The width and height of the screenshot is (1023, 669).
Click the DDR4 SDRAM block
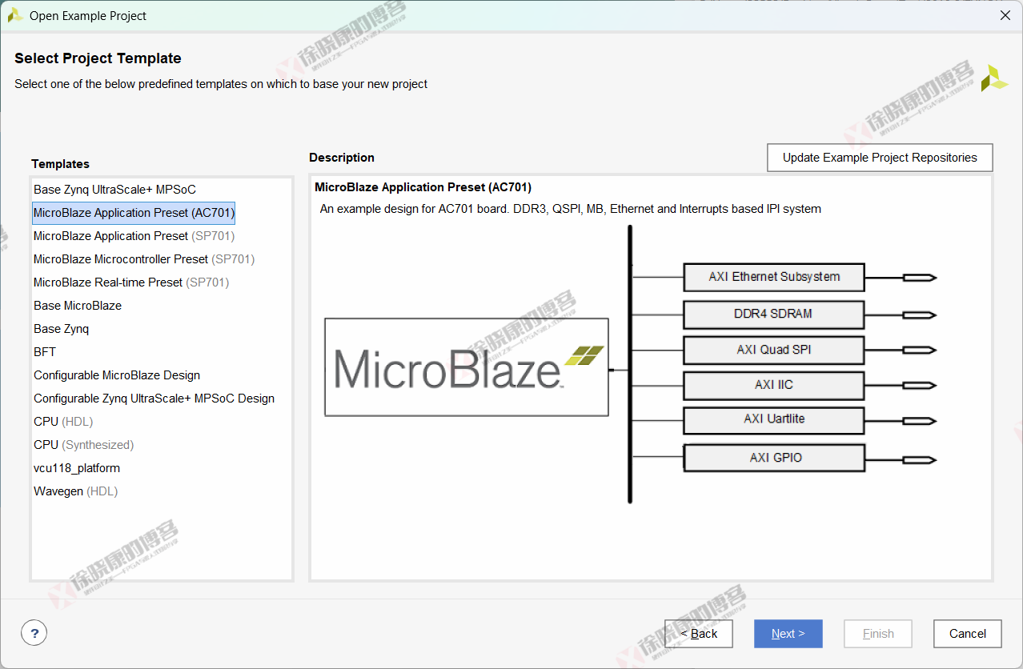point(774,314)
